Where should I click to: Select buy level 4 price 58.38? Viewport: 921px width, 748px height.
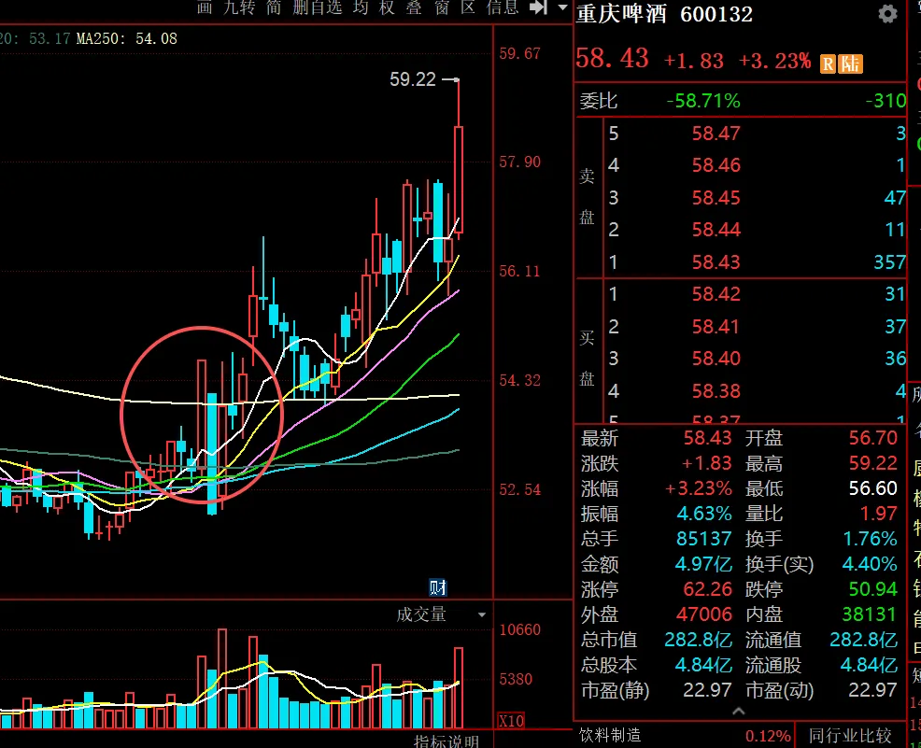[x=716, y=391]
